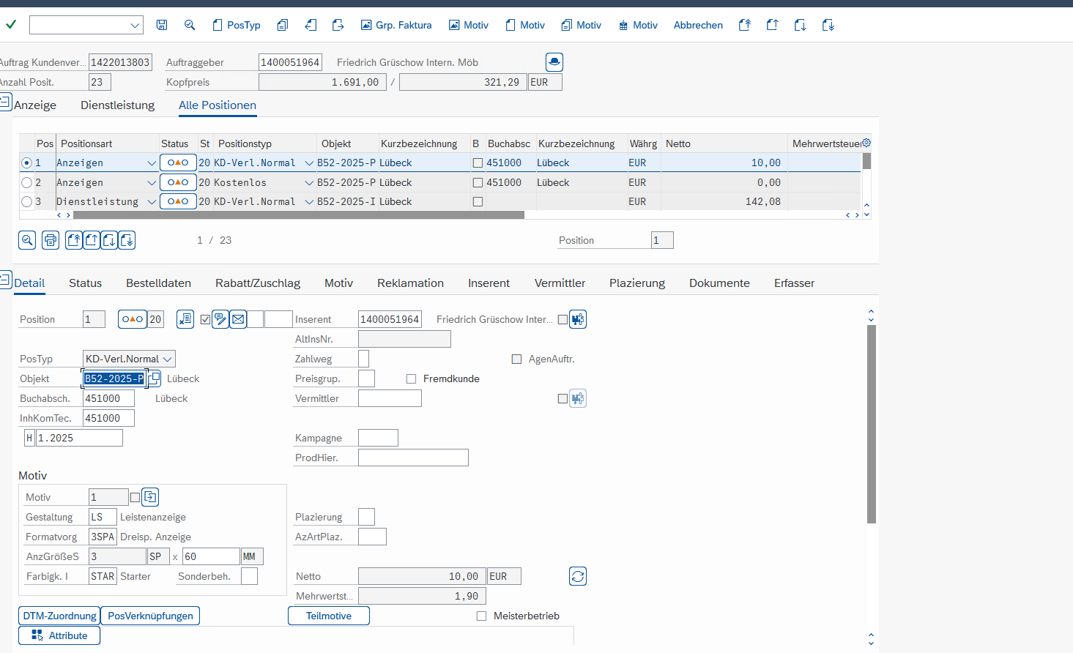1073x653 pixels.
Task: Click the notes pencil icon in Detail row
Action: coord(220,319)
